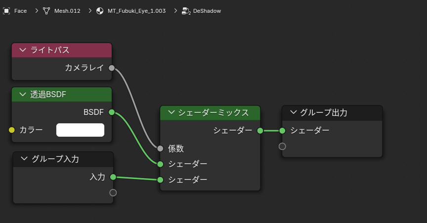This screenshot has width=427, height=223.
Task: Collapse the 透過BSDF node
Action: click(x=23, y=94)
